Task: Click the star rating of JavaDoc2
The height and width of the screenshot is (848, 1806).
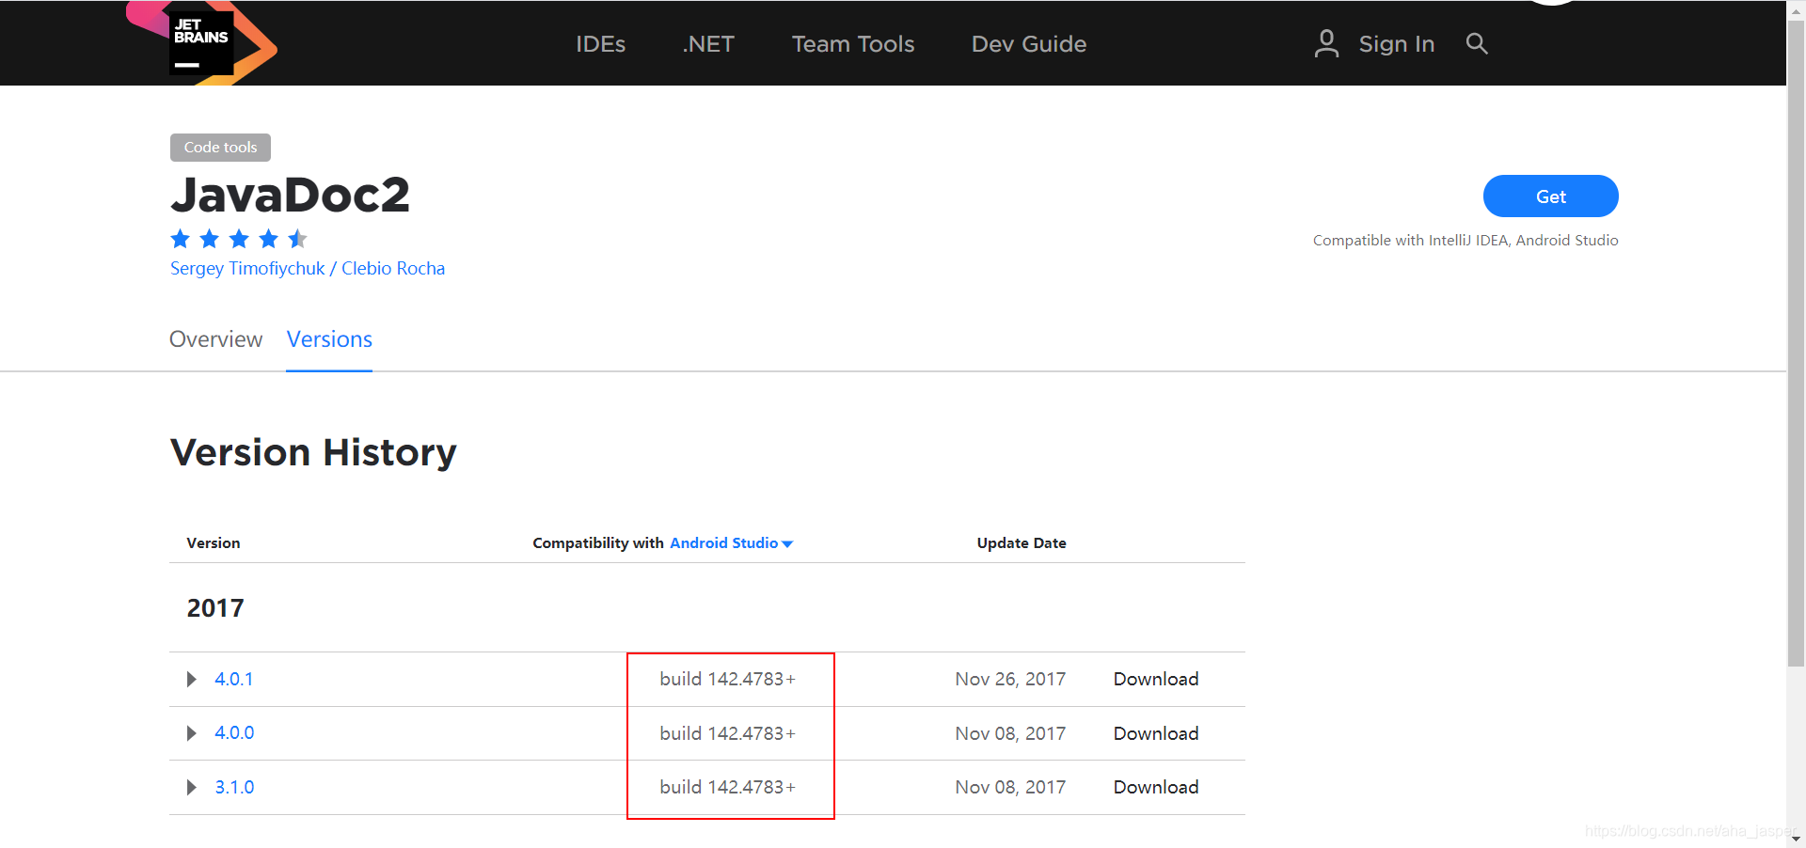Action: pos(239,239)
